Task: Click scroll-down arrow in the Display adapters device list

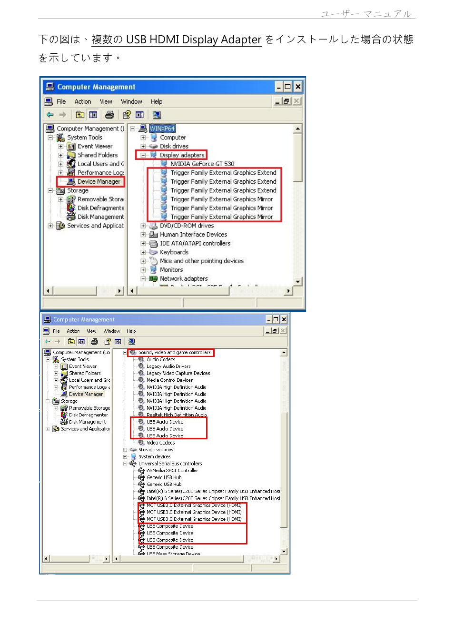Action: [298, 282]
